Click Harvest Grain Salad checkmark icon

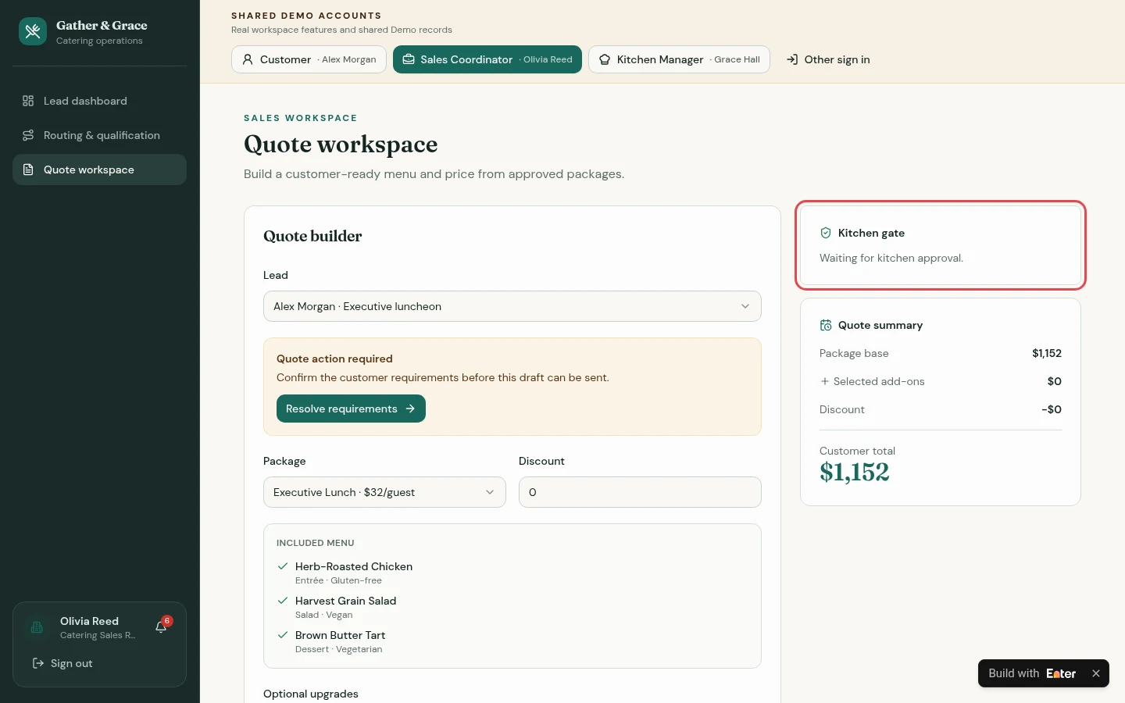coord(283,601)
